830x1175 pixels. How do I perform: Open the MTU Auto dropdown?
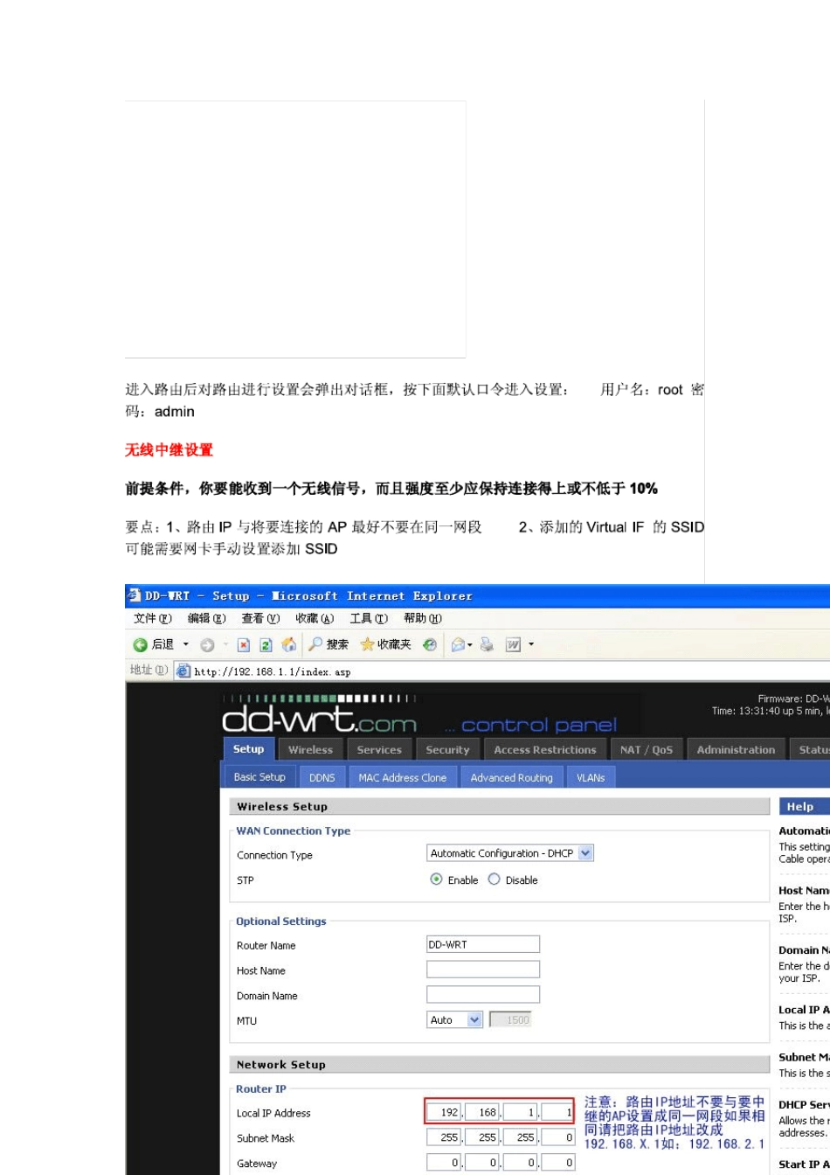click(455, 1019)
